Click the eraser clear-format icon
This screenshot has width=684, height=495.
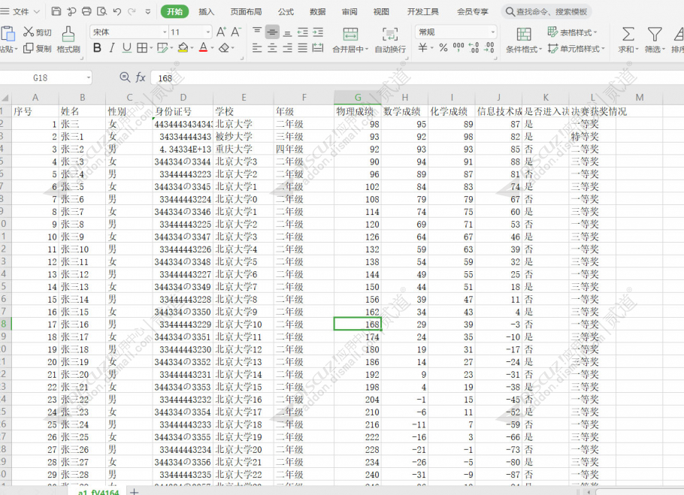tap(224, 48)
